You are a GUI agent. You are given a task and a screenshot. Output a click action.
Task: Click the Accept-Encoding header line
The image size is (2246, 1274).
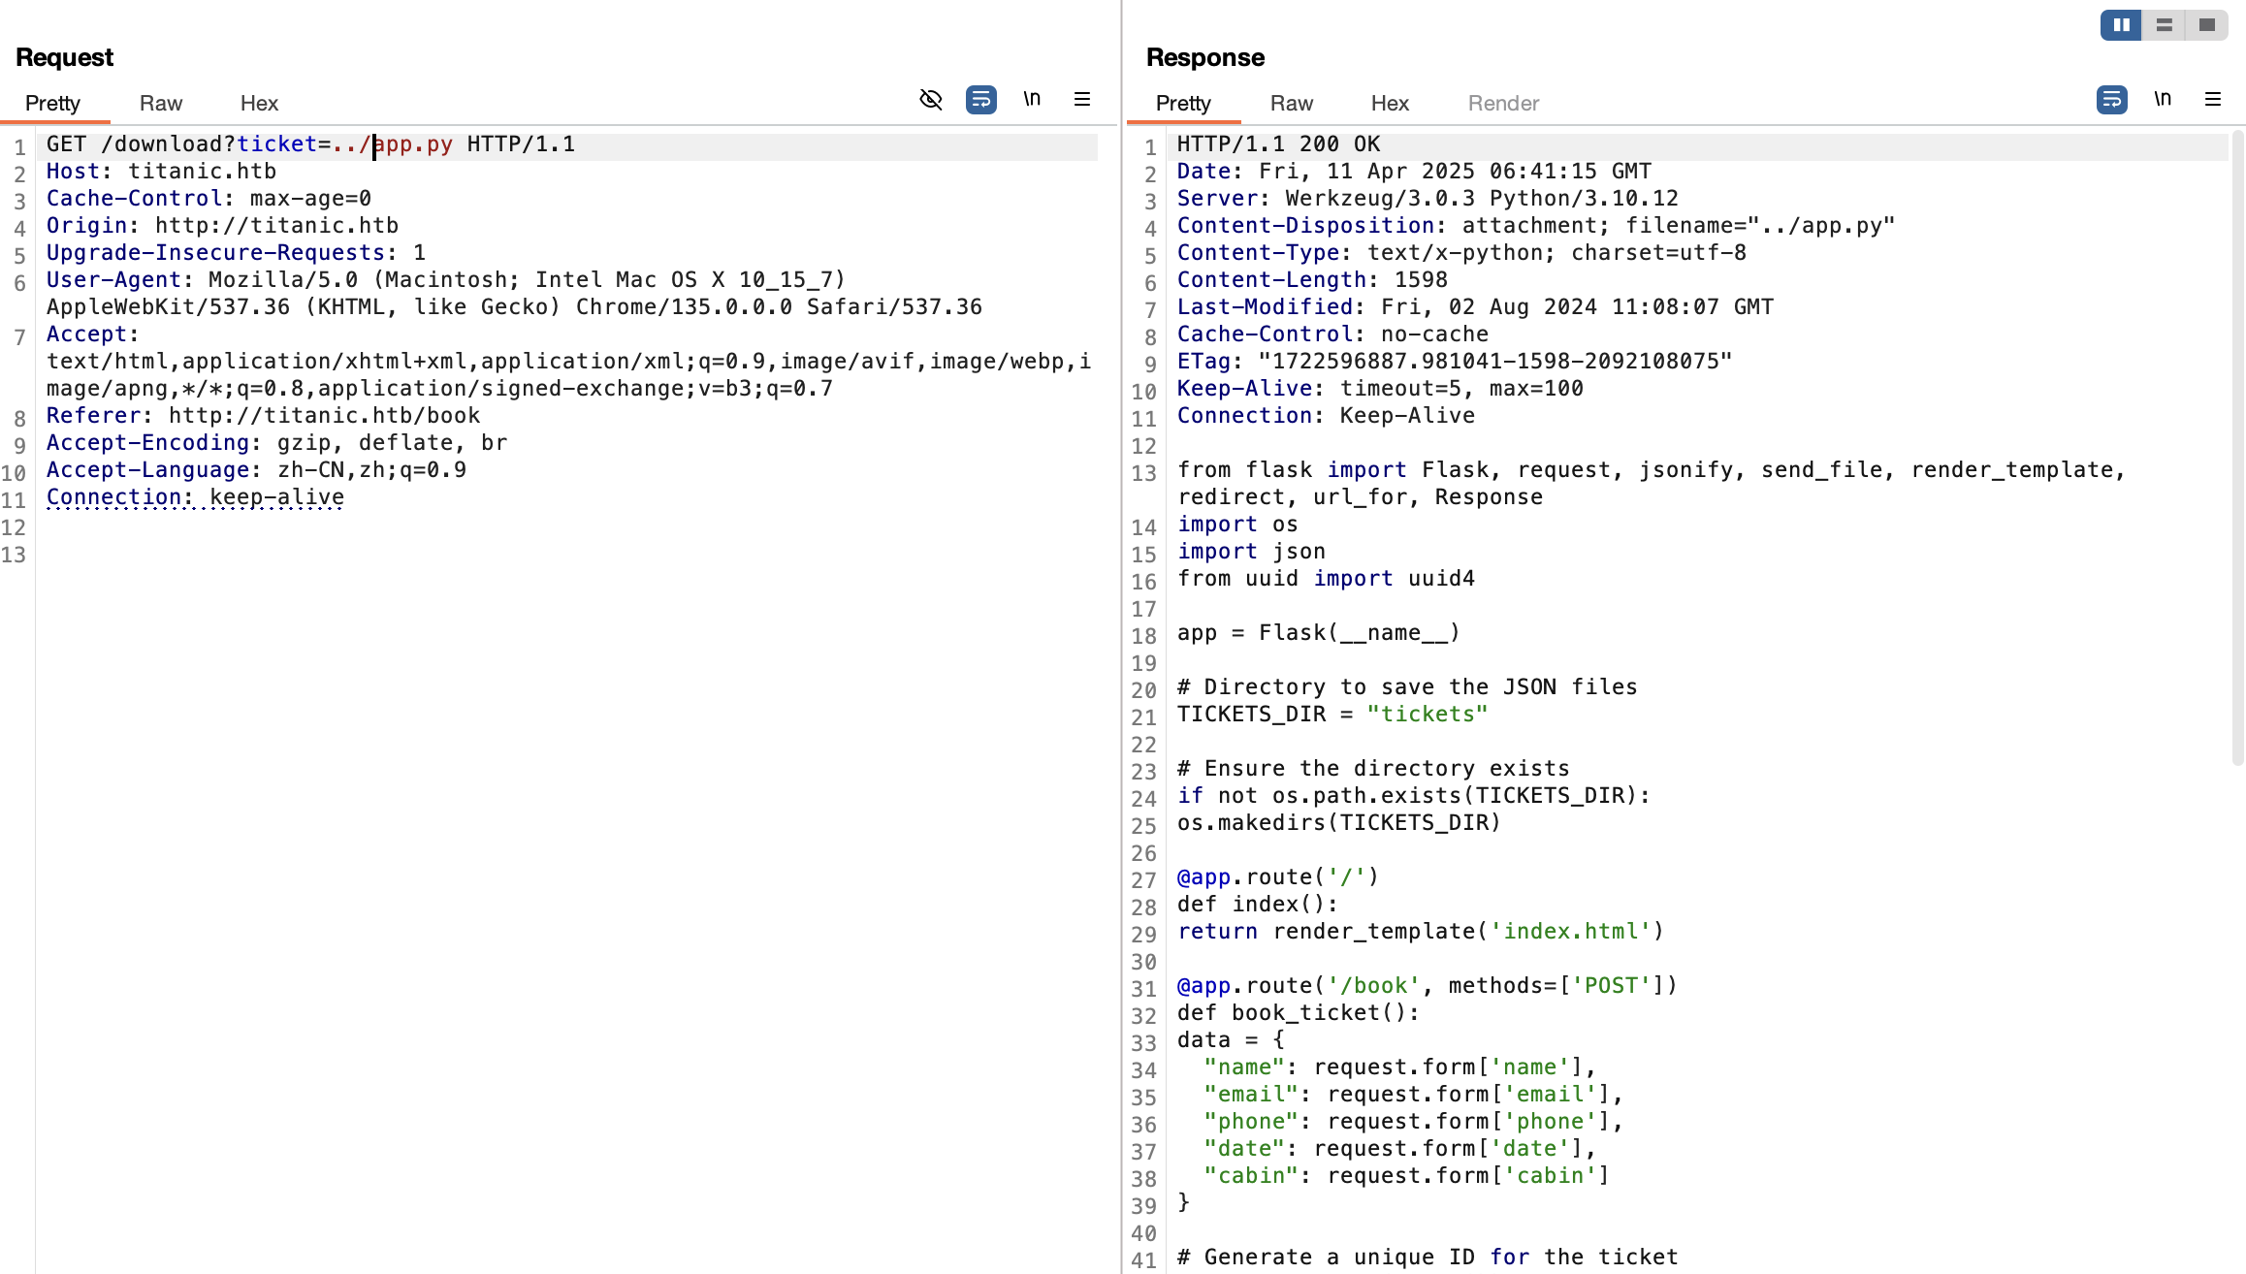[x=276, y=442]
